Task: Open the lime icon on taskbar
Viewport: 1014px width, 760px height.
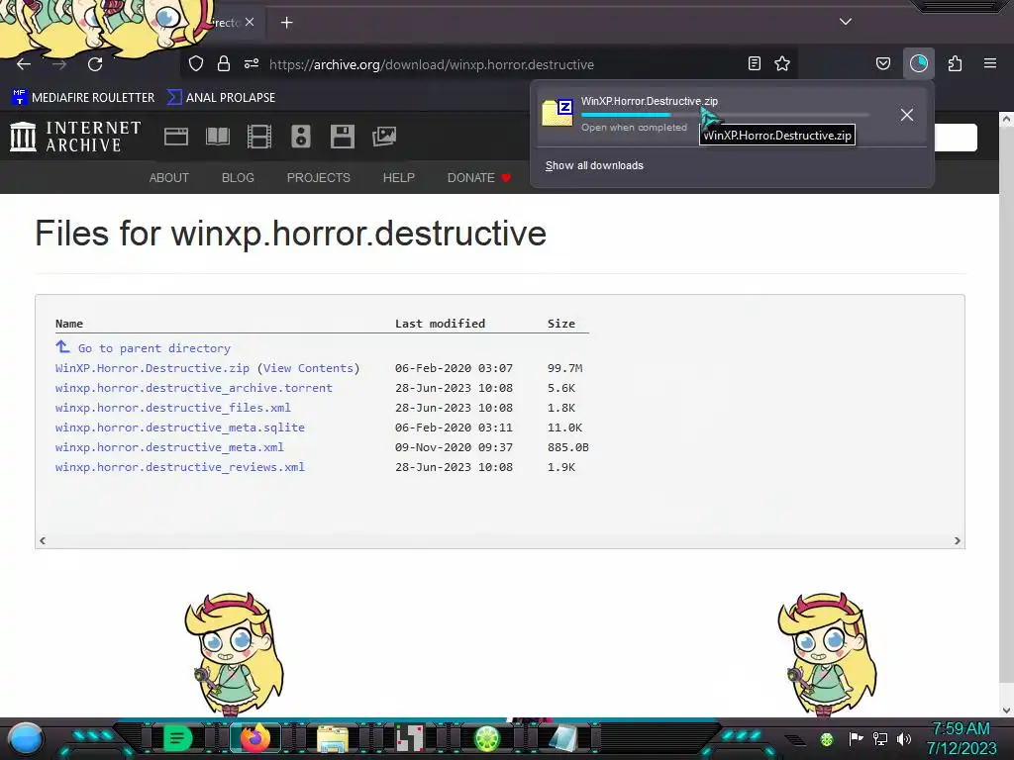Action: pos(487,738)
